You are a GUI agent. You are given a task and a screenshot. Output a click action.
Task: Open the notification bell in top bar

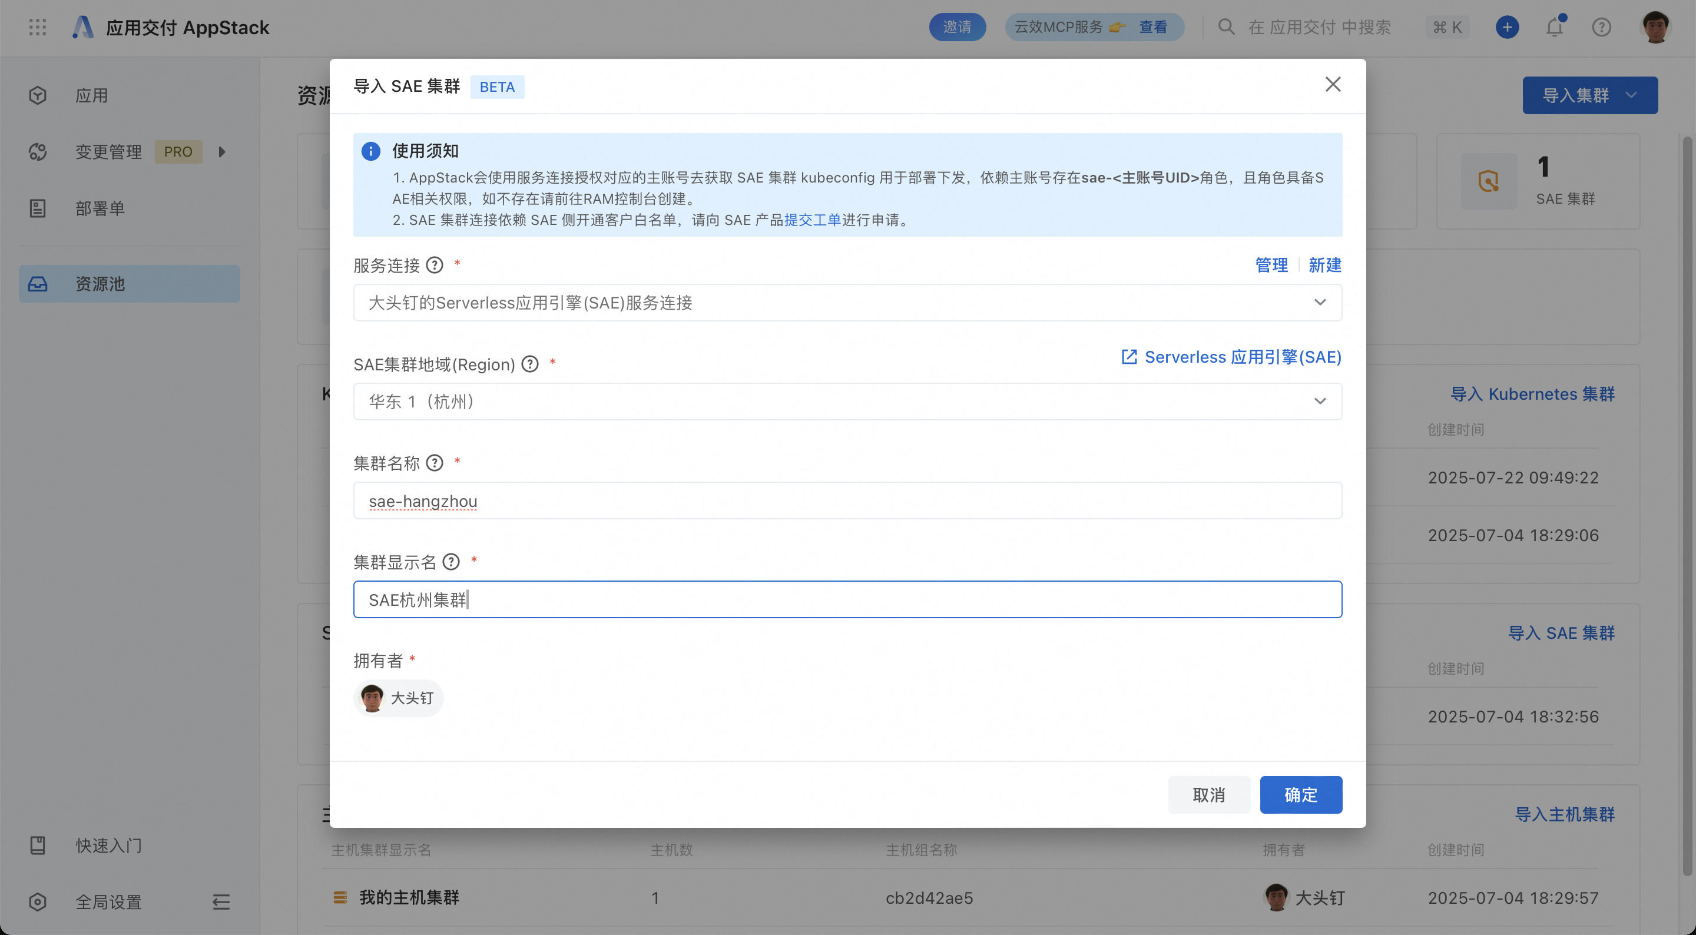click(x=1555, y=28)
